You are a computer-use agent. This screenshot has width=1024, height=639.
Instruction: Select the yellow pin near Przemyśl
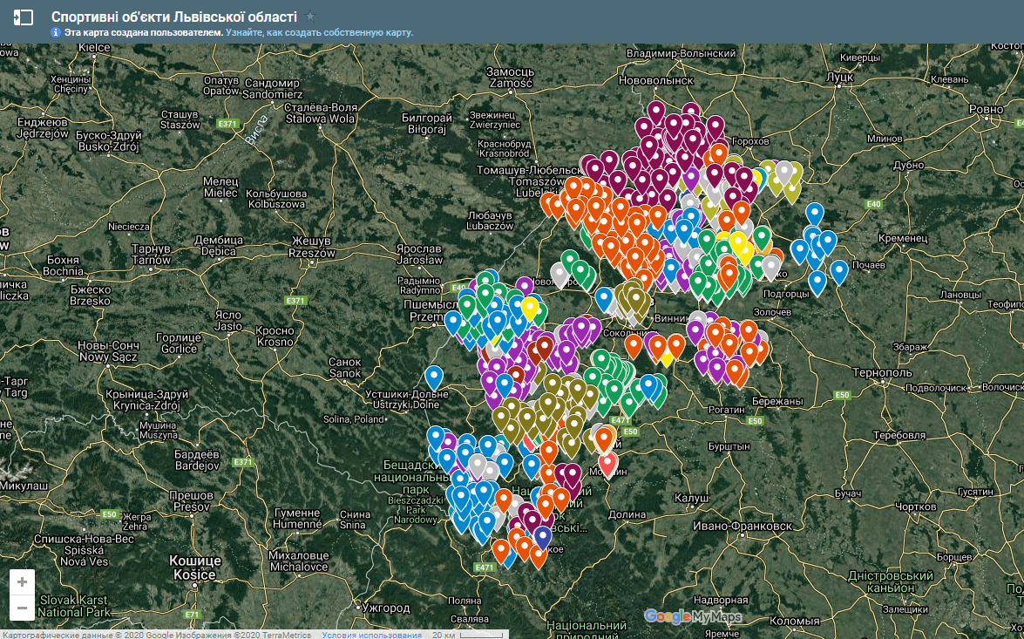coord(529,307)
